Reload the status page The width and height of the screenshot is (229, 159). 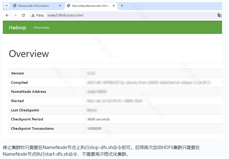23,15
